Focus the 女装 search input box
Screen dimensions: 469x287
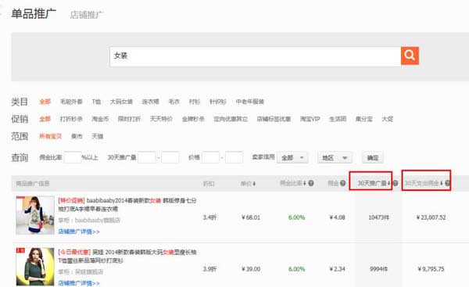255,56
